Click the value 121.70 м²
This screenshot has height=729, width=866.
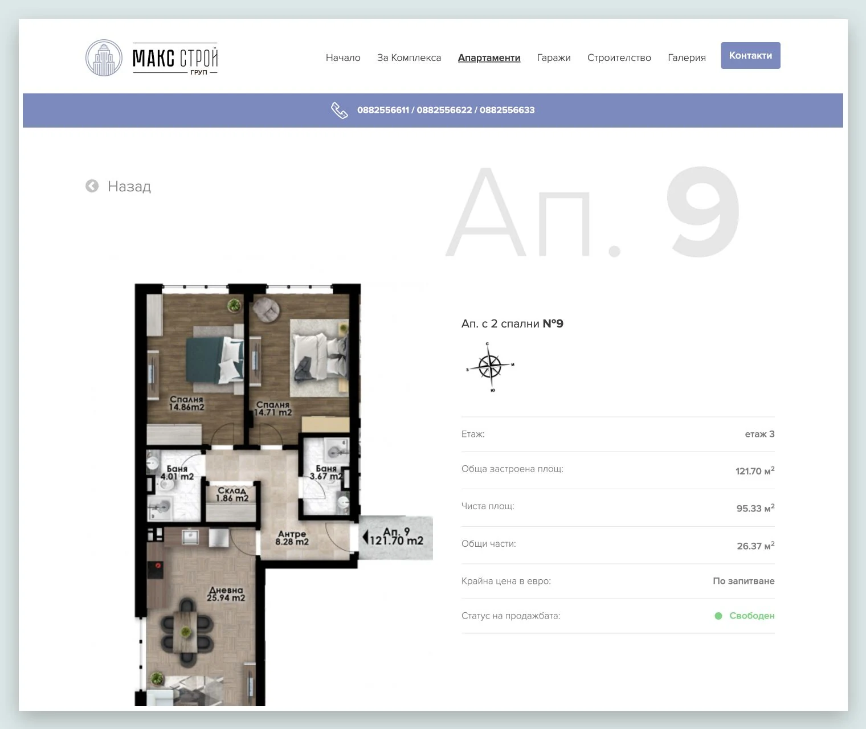click(755, 470)
